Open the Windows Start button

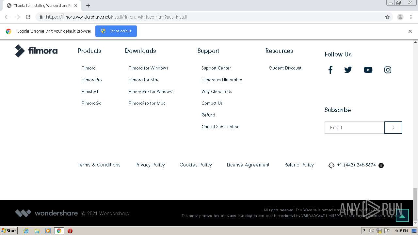[x=9, y=230]
